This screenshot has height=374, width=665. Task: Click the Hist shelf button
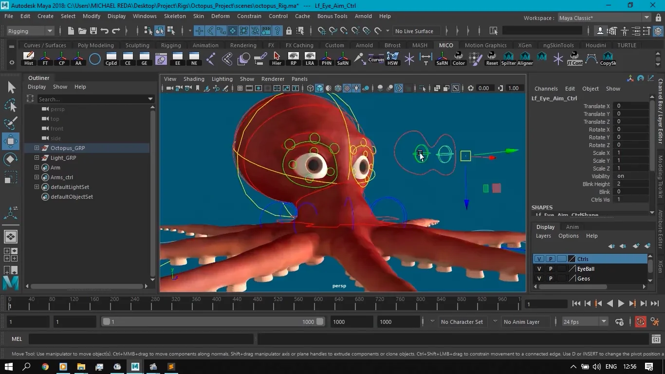pyautogui.click(x=29, y=58)
